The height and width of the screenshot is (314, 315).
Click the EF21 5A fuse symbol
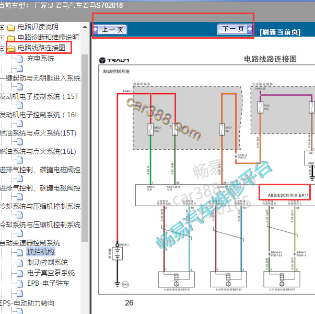222,129
